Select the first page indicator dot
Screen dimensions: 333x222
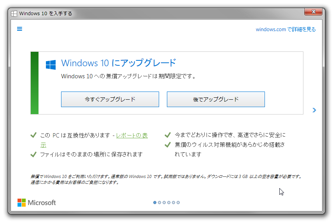[x=155, y=203]
